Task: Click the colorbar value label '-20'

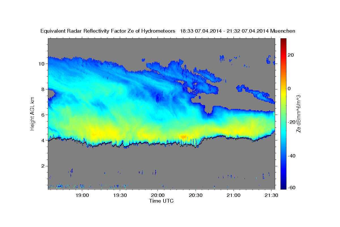Action: click(292, 122)
